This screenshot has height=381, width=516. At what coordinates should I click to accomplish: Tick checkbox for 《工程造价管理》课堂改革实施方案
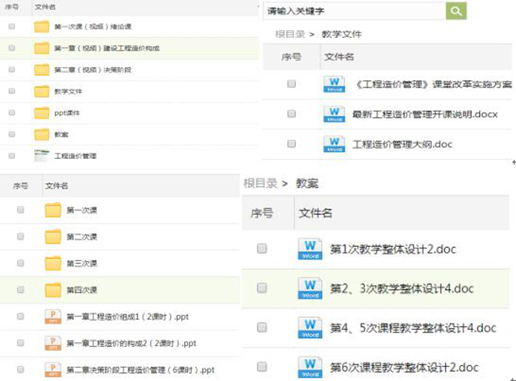click(291, 84)
